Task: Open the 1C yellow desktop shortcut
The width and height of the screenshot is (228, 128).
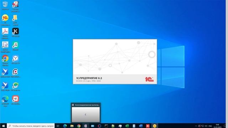Action: 5,18
